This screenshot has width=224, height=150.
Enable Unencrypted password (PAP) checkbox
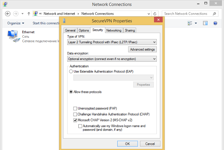tap(75, 108)
